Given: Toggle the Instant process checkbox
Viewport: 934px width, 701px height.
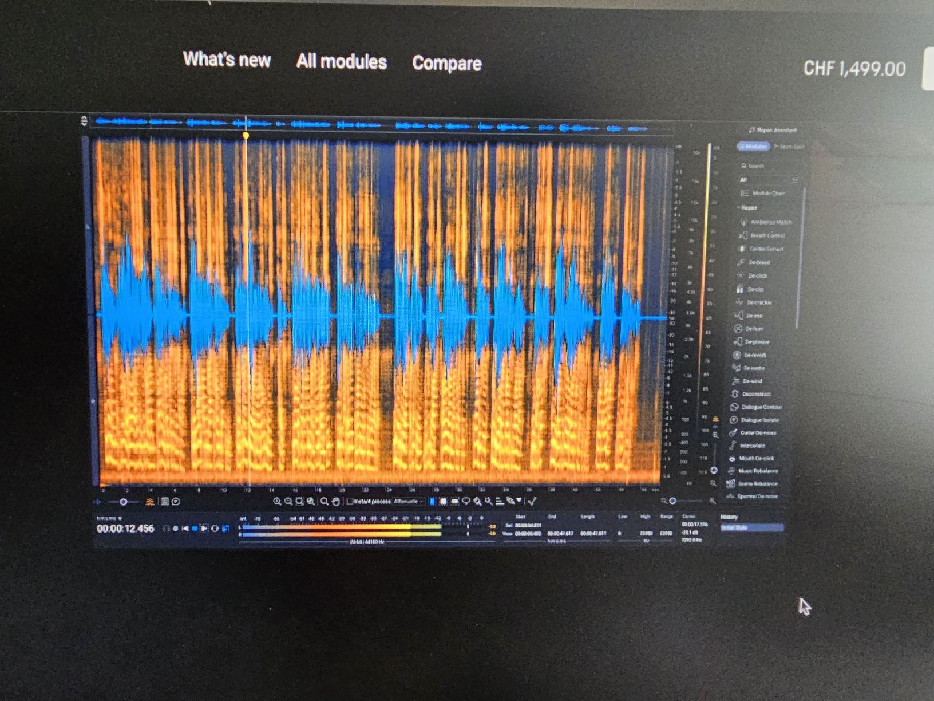Looking at the screenshot, I should (x=350, y=502).
